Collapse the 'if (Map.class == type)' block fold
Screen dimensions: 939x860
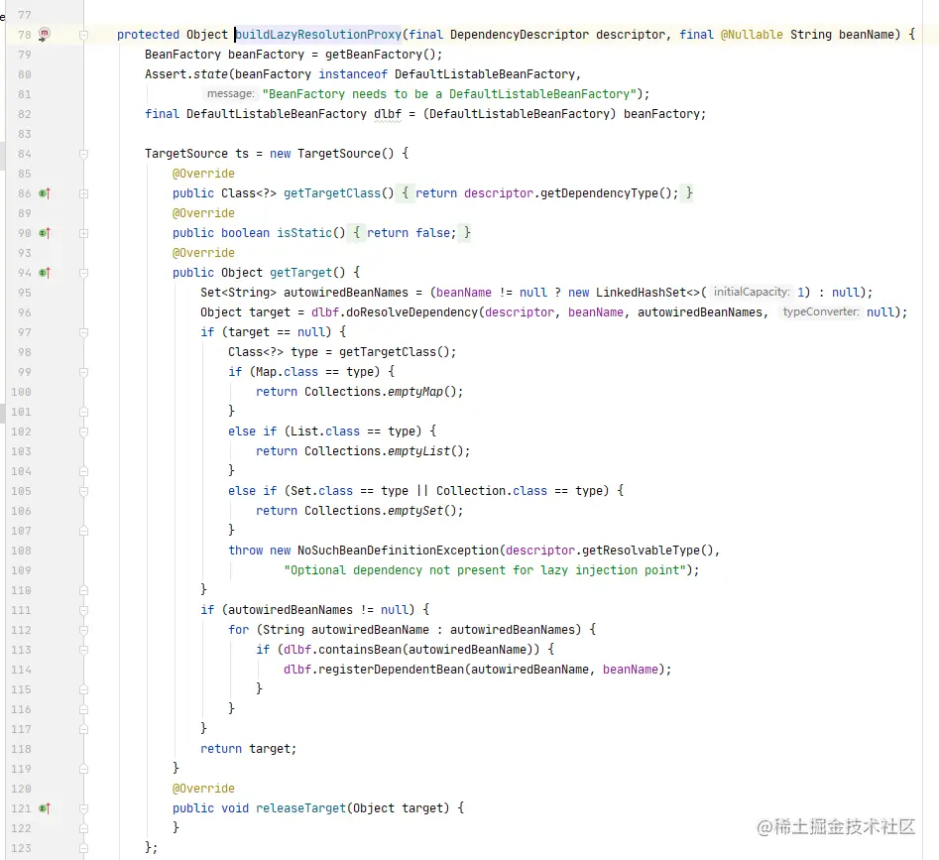[84, 372]
